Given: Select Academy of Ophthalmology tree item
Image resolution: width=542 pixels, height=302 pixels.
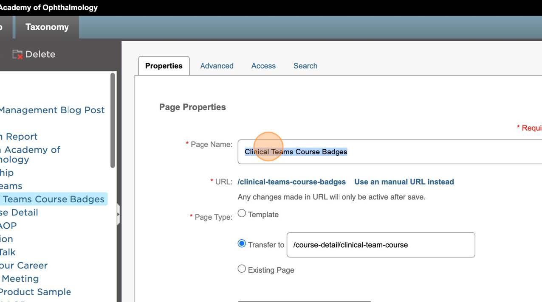Looking at the screenshot, I should (x=30, y=154).
